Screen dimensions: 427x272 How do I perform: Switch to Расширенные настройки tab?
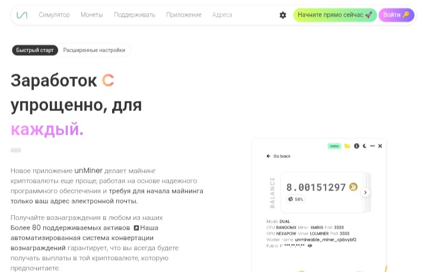tap(94, 50)
